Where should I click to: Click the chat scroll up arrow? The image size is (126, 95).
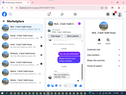click(82, 41)
